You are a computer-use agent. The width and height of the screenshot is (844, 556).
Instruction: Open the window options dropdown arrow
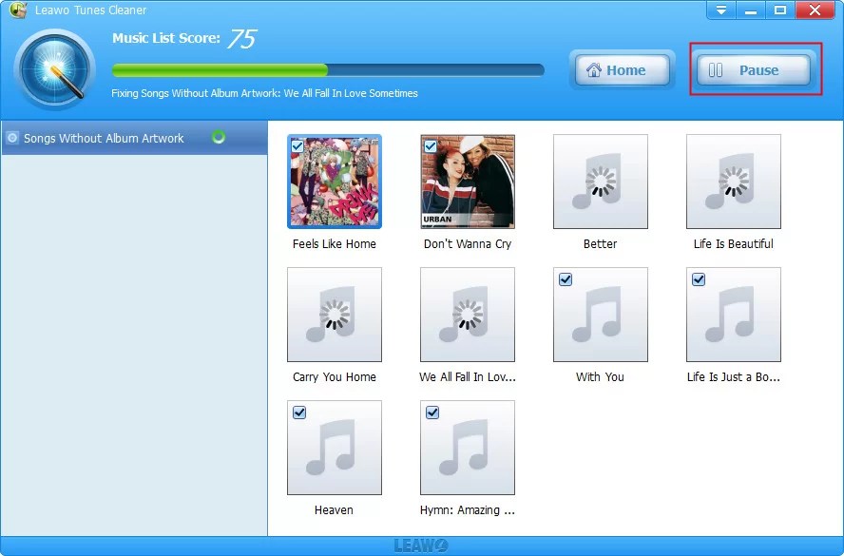click(x=721, y=10)
